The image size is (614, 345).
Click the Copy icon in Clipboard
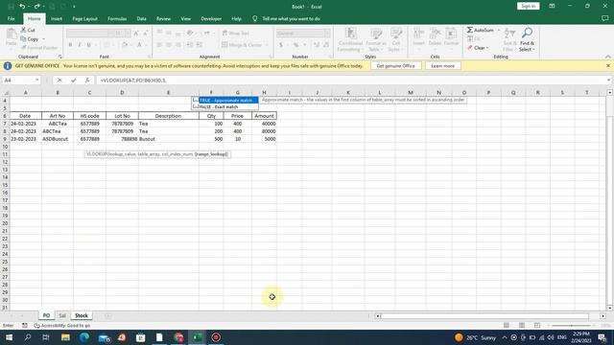pyautogui.click(x=23, y=38)
